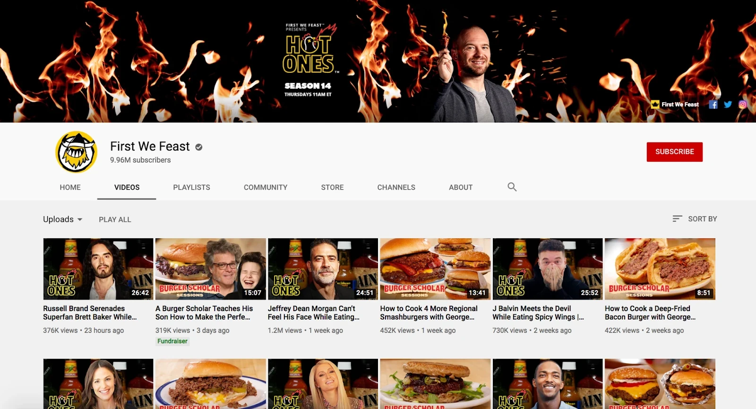Click the First We Feast channel avatar
Viewport: 756px width, 409px height.
click(77, 152)
